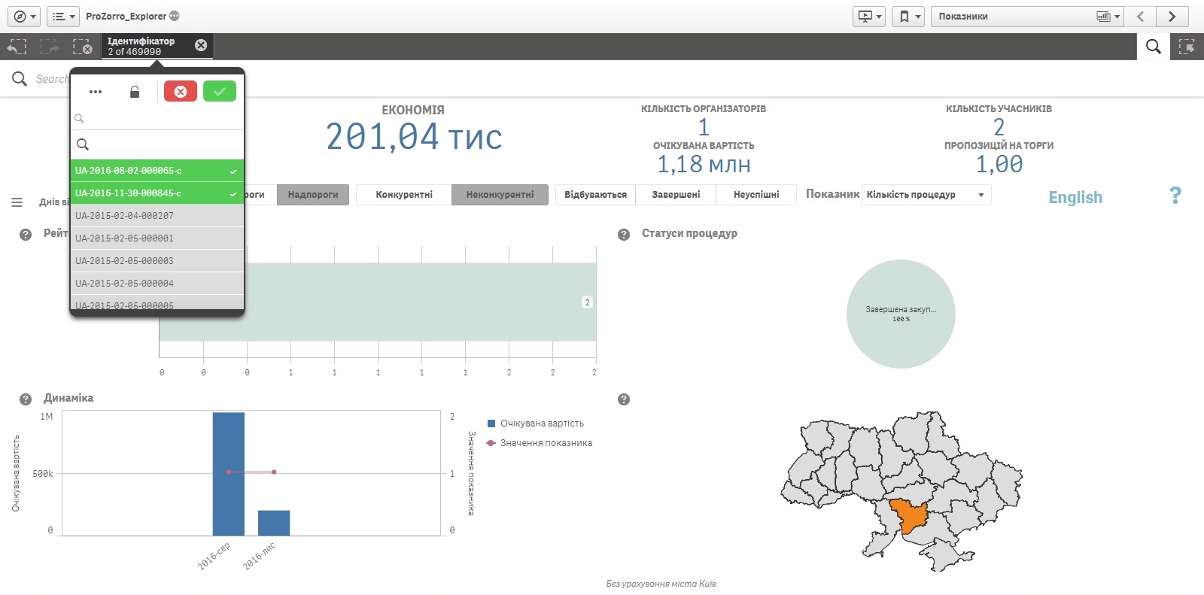Screen dimensions: 1204x595
Task: Toggle the Неконкурентні filter
Action: [500, 195]
